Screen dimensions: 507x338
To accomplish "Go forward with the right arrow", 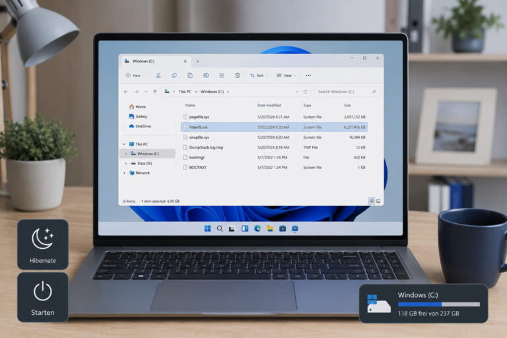I will point(137,92).
